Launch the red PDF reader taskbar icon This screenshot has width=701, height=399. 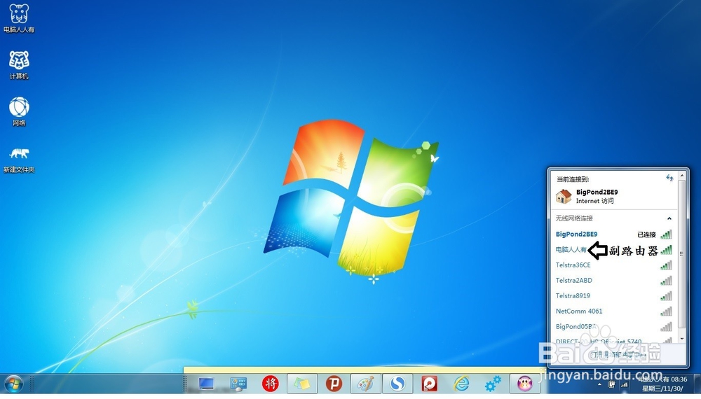(430, 384)
